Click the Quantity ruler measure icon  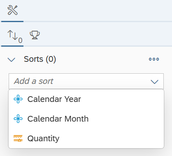coord(18,138)
